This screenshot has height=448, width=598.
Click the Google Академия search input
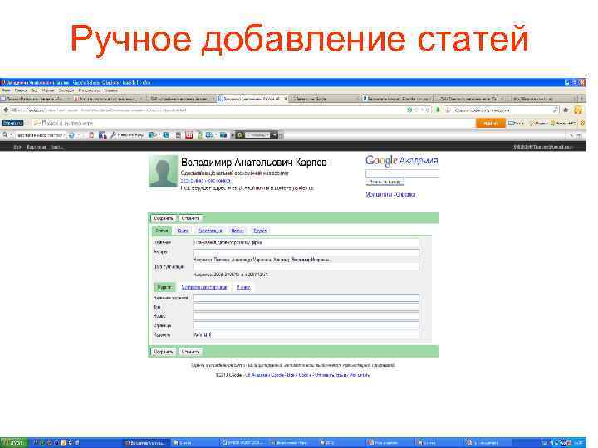coord(402,173)
